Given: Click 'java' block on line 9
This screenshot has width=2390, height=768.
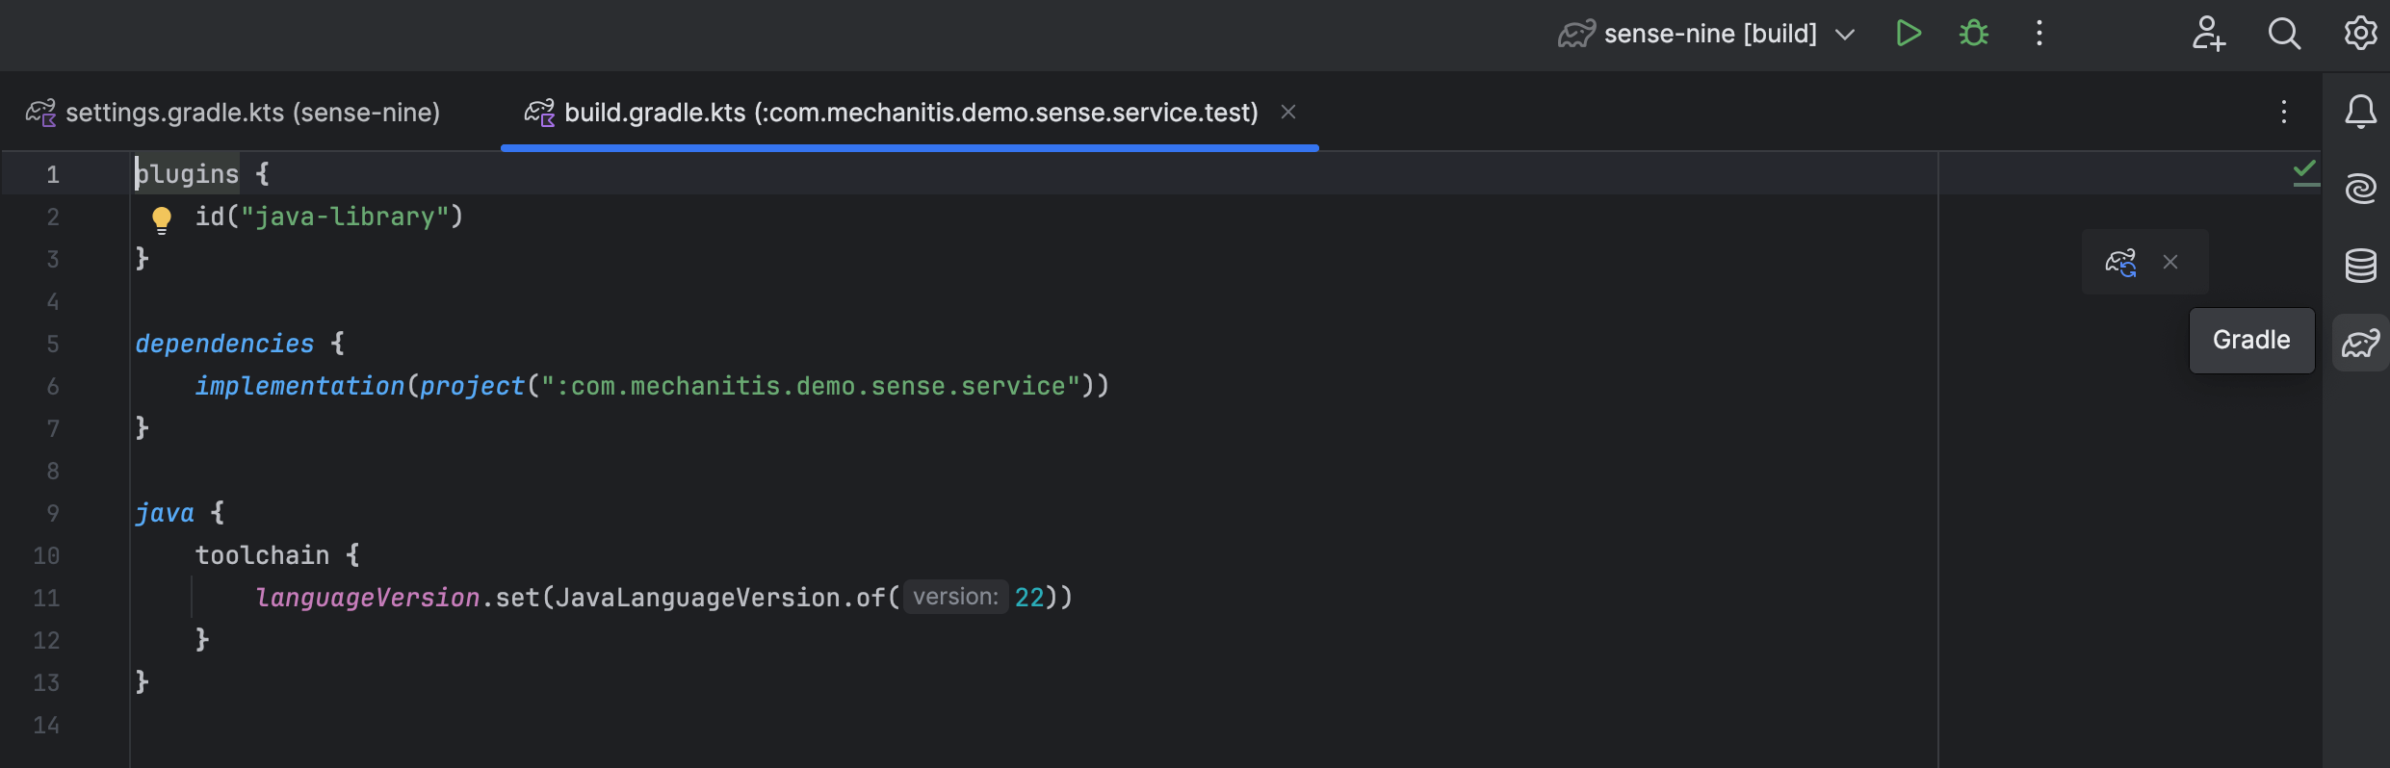Looking at the screenshot, I should click(x=165, y=513).
